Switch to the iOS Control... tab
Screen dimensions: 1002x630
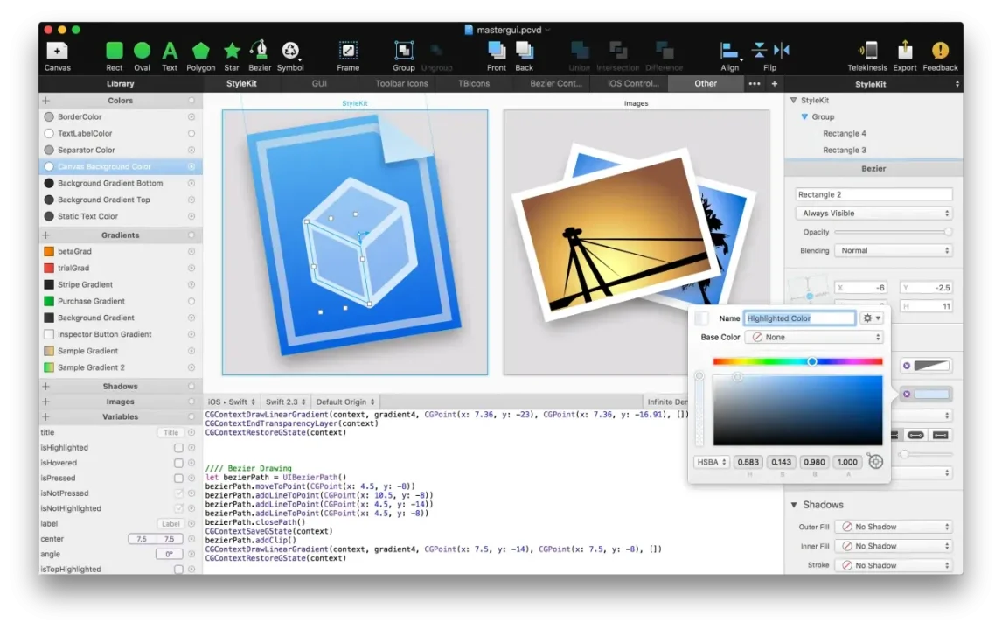click(633, 83)
